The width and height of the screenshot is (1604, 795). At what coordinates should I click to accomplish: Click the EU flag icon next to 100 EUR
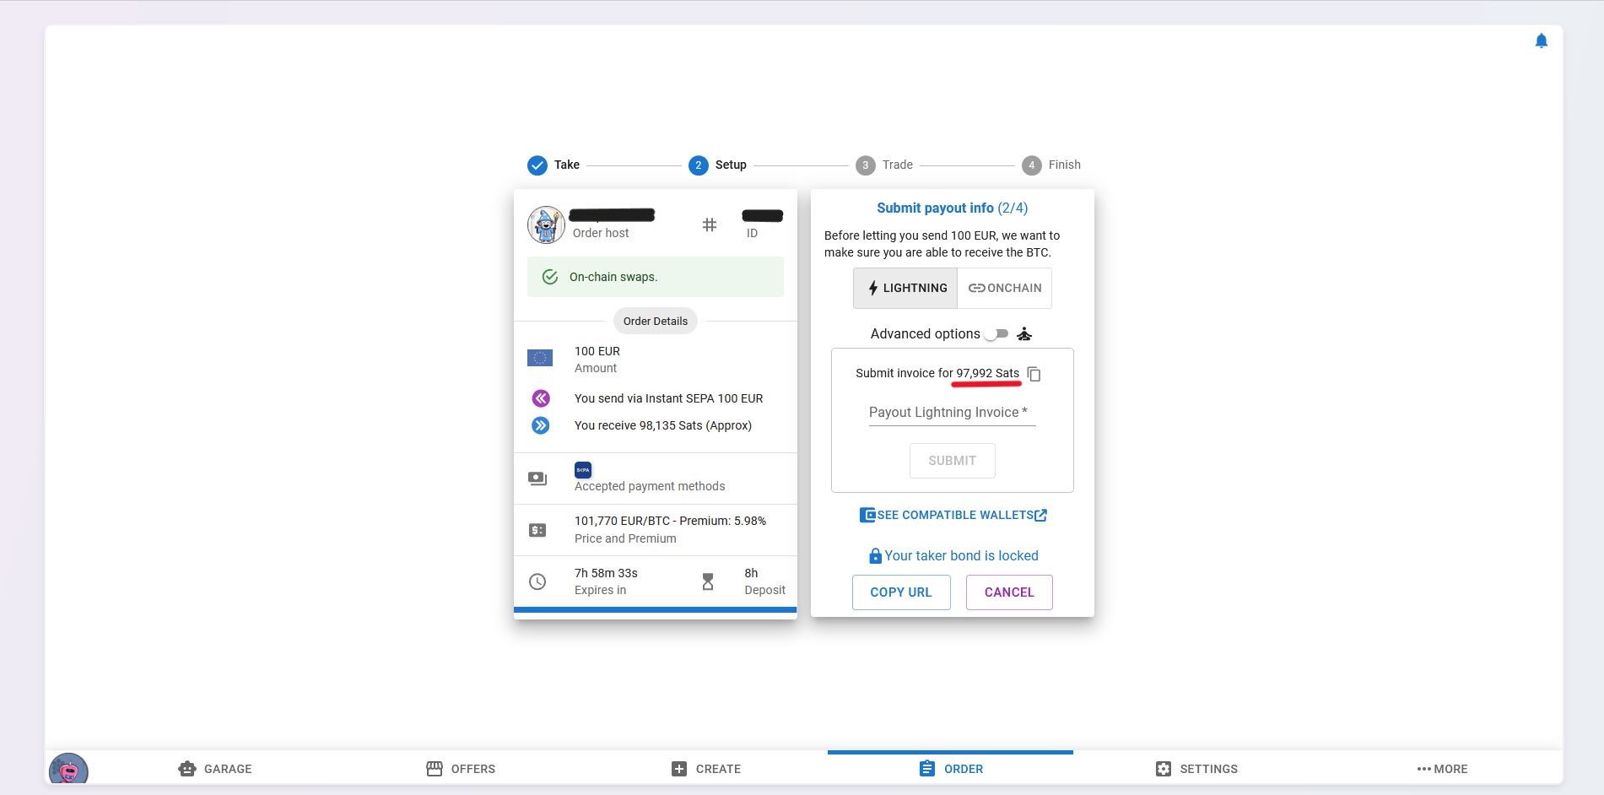tap(540, 358)
